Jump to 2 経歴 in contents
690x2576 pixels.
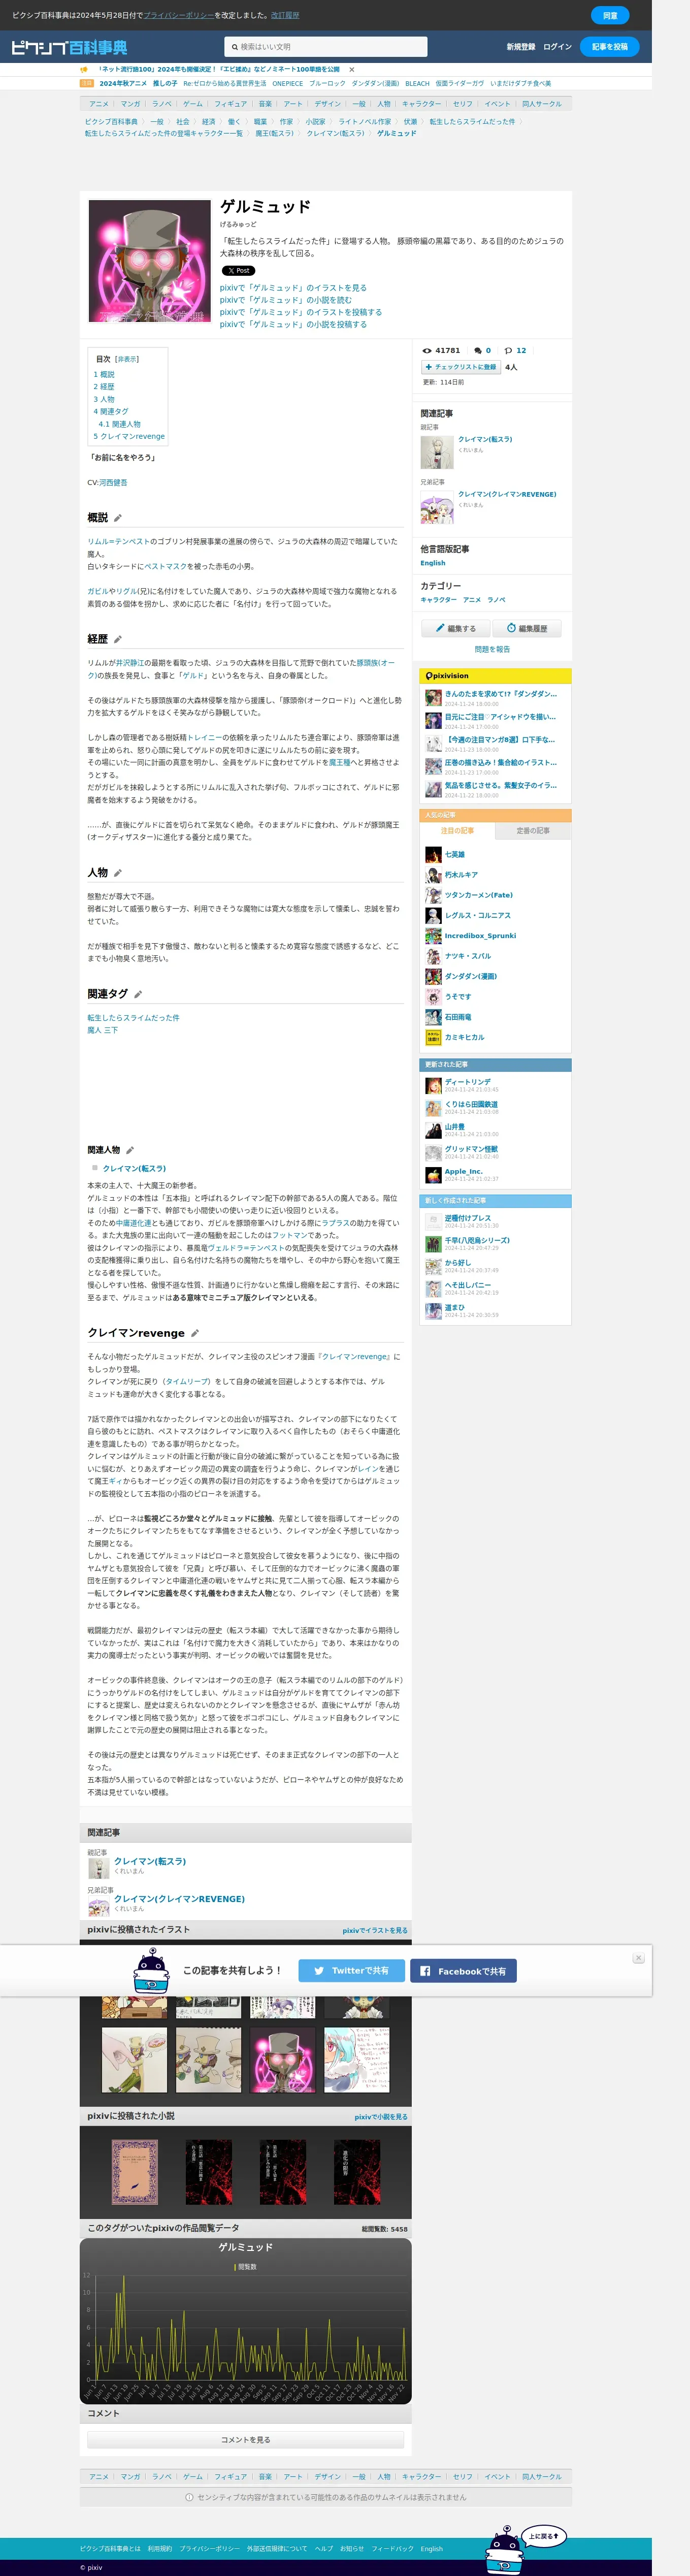pos(104,387)
